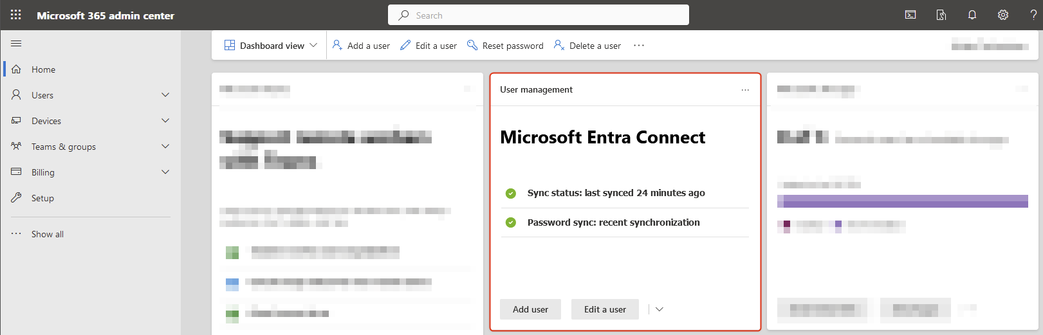The width and height of the screenshot is (1043, 335).
Task: Click the Add user button in card
Action: pyautogui.click(x=530, y=309)
